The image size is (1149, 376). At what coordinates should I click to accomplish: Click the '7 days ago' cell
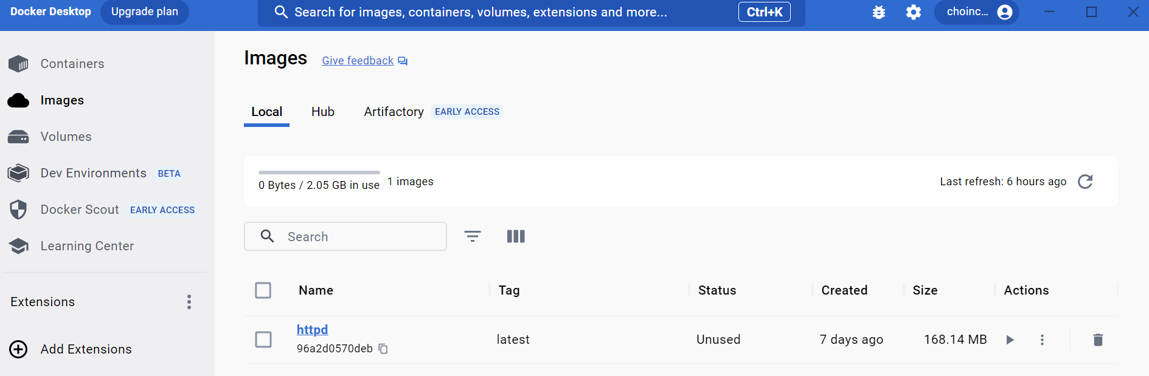[852, 340]
